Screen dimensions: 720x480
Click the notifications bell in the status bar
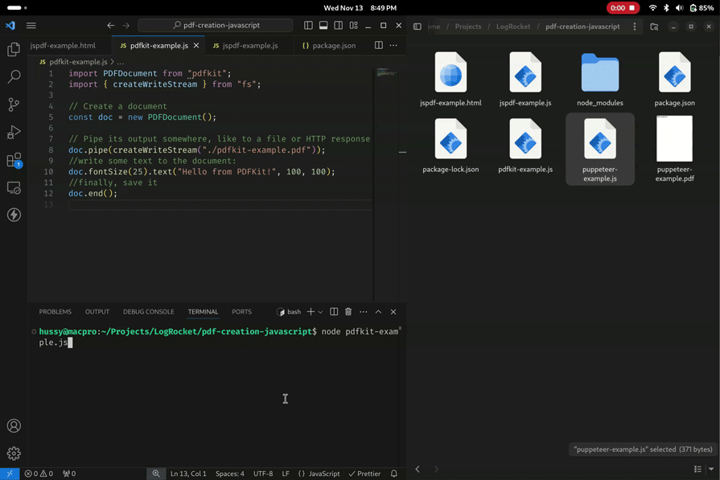(393, 474)
